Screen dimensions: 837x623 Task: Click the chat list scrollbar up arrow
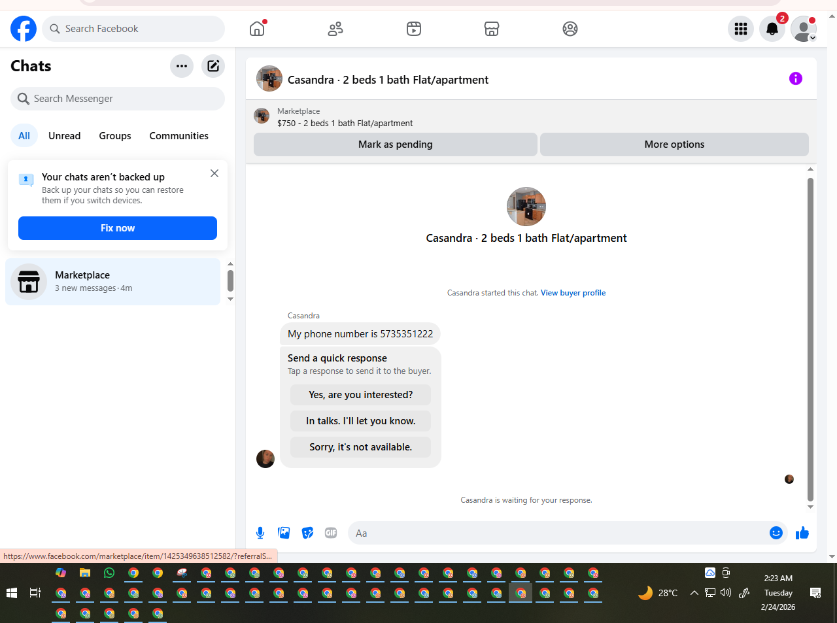230,264
